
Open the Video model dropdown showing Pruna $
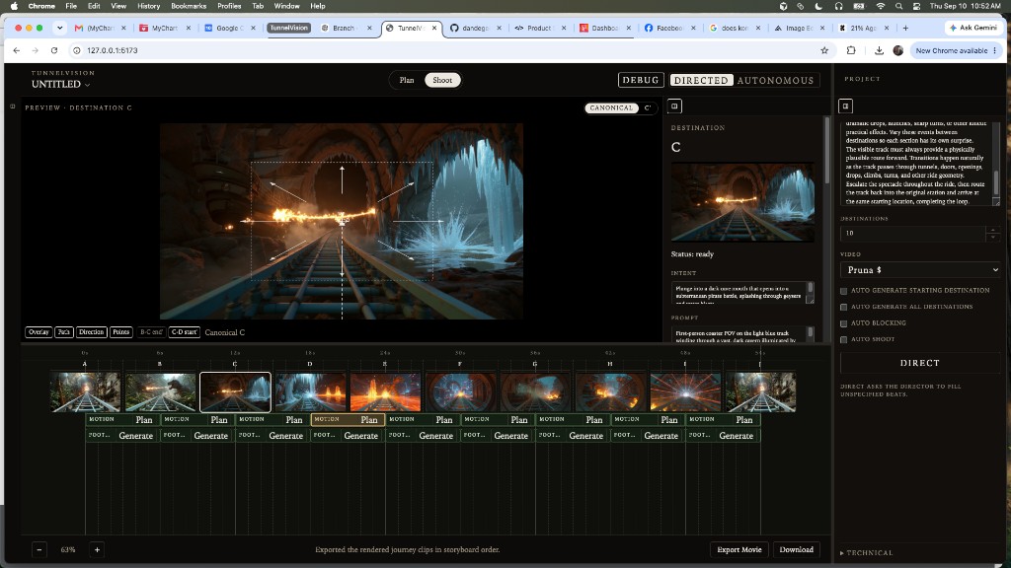[920, 270]
